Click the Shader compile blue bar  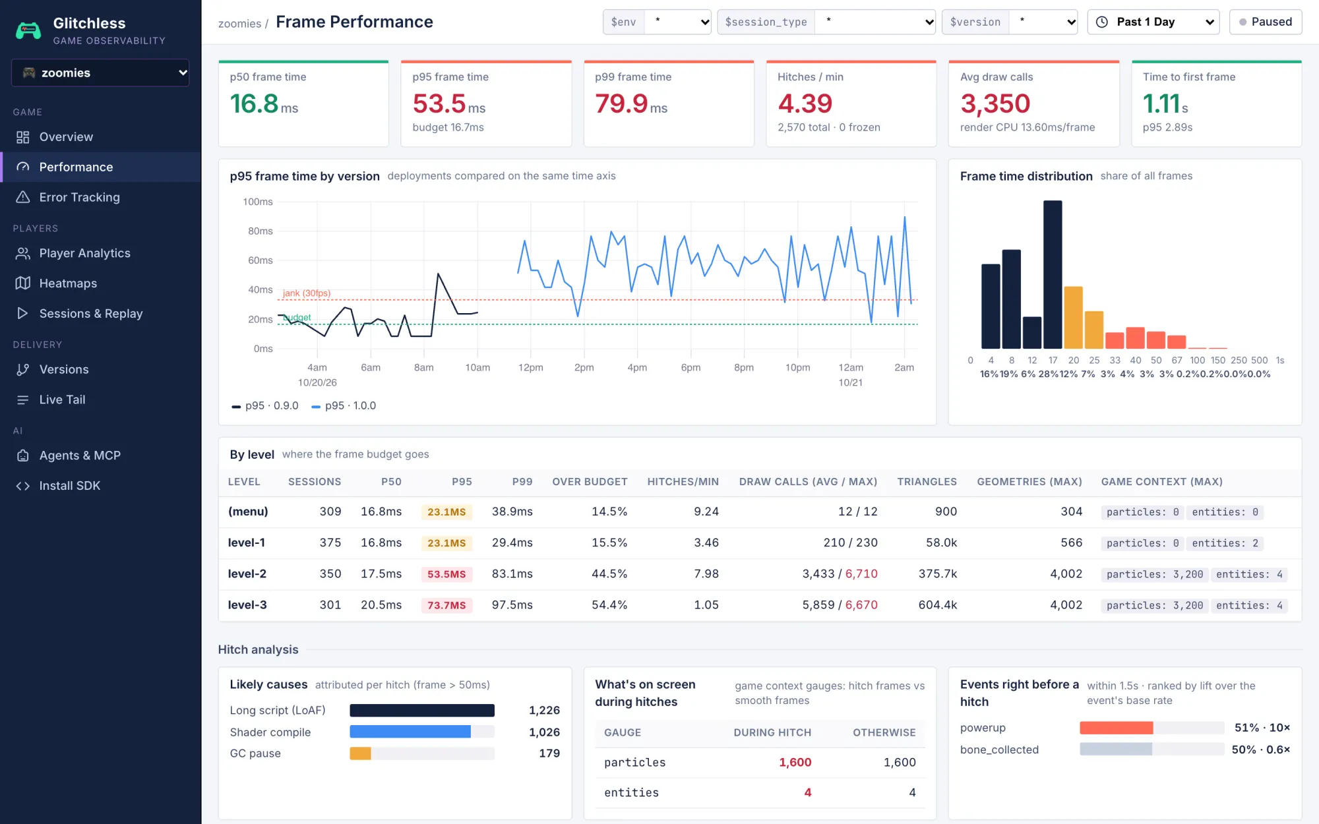(x=410, y=732)
